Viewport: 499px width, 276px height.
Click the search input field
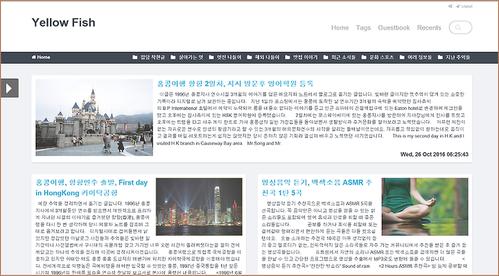coord(460,27)
